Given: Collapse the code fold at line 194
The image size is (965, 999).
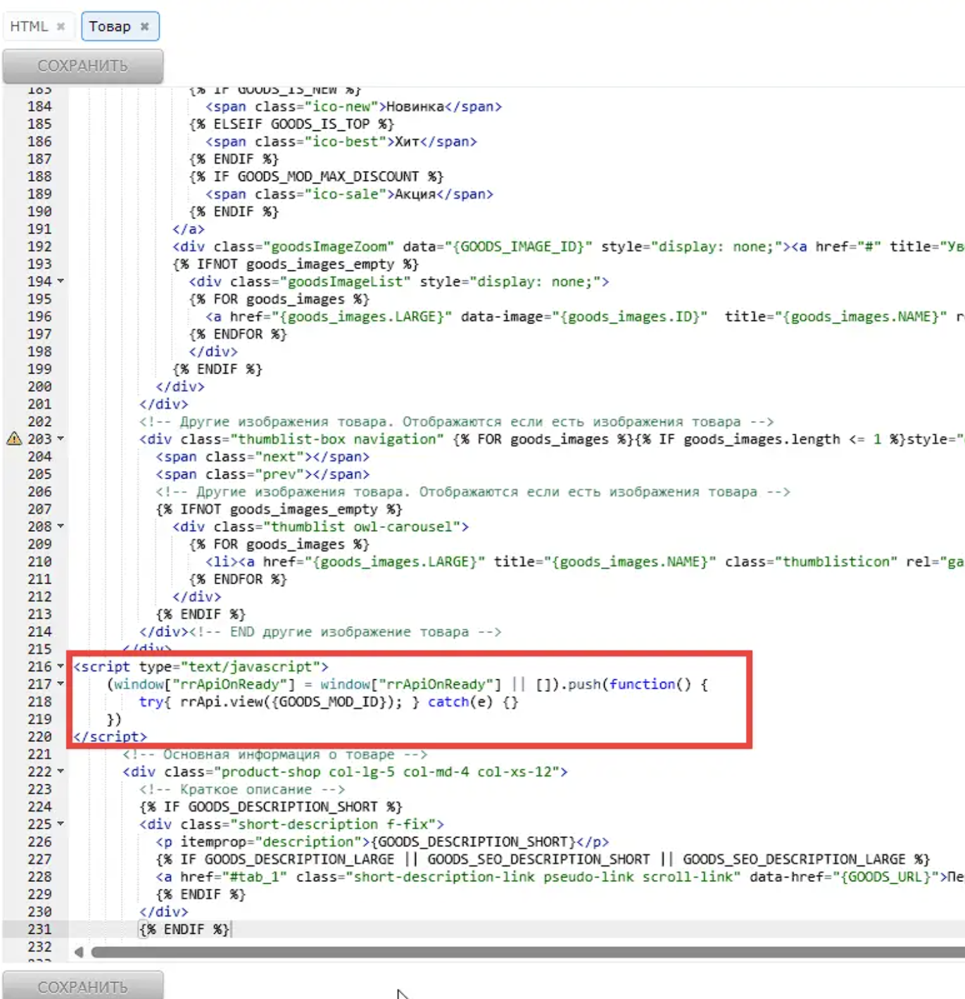Looking at the screenshot, I should (x=61, y=280).
